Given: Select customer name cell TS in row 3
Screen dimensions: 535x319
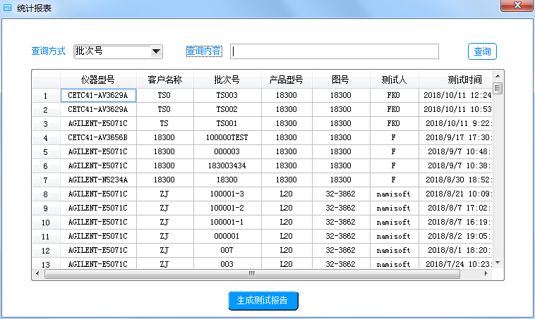Looking at the screenshot, I should [x=164, y=123].
